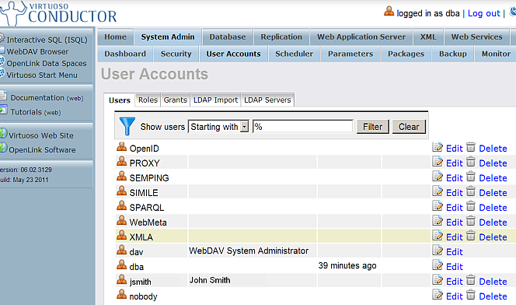Click the edit pencil icon for dav

pyautogui.click(x=438, y=251)
